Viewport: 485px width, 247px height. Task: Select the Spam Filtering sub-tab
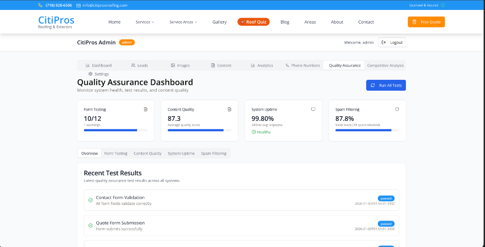pyautogui.click(x=214, y=153)
